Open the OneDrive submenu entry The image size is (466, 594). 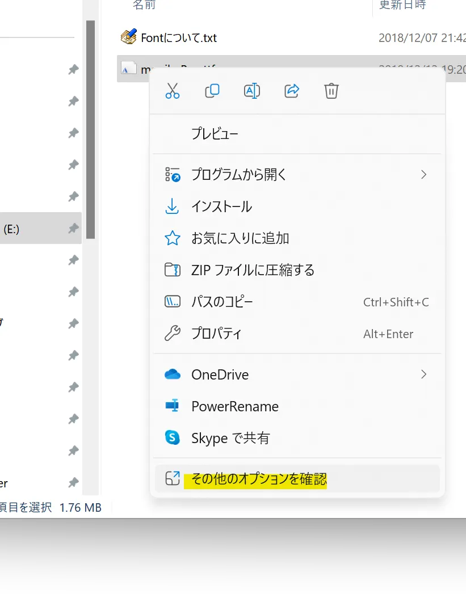[x=297, y=374]
